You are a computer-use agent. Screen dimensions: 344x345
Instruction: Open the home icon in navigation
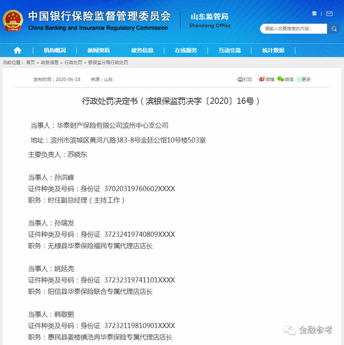tap(18, 51)
